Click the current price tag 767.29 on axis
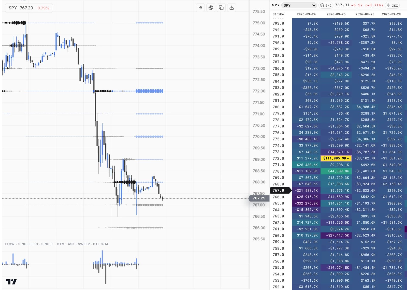The width and height of the screenshot is (407, 290). [259, 198]
